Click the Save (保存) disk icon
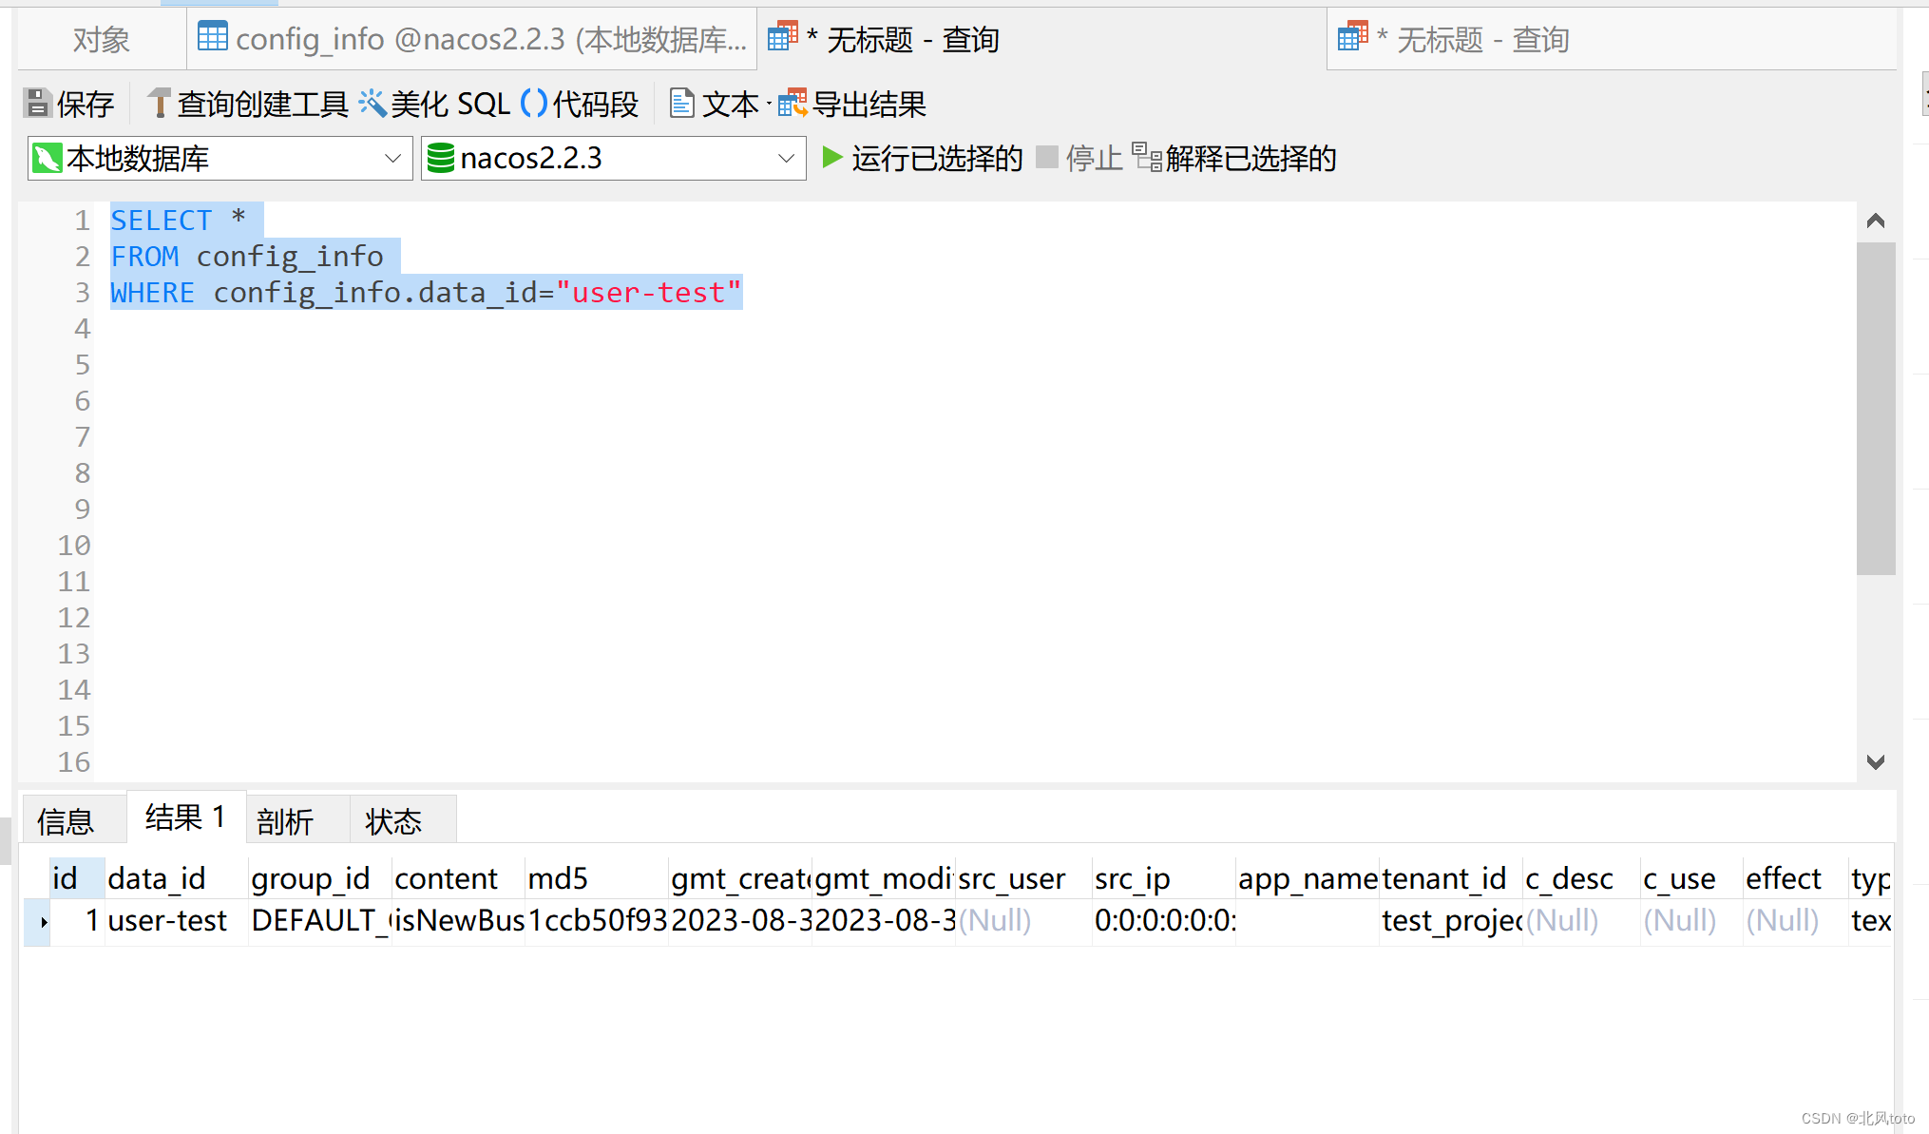The width and height of the screenshot is (1929, 1134). [37, 103]
